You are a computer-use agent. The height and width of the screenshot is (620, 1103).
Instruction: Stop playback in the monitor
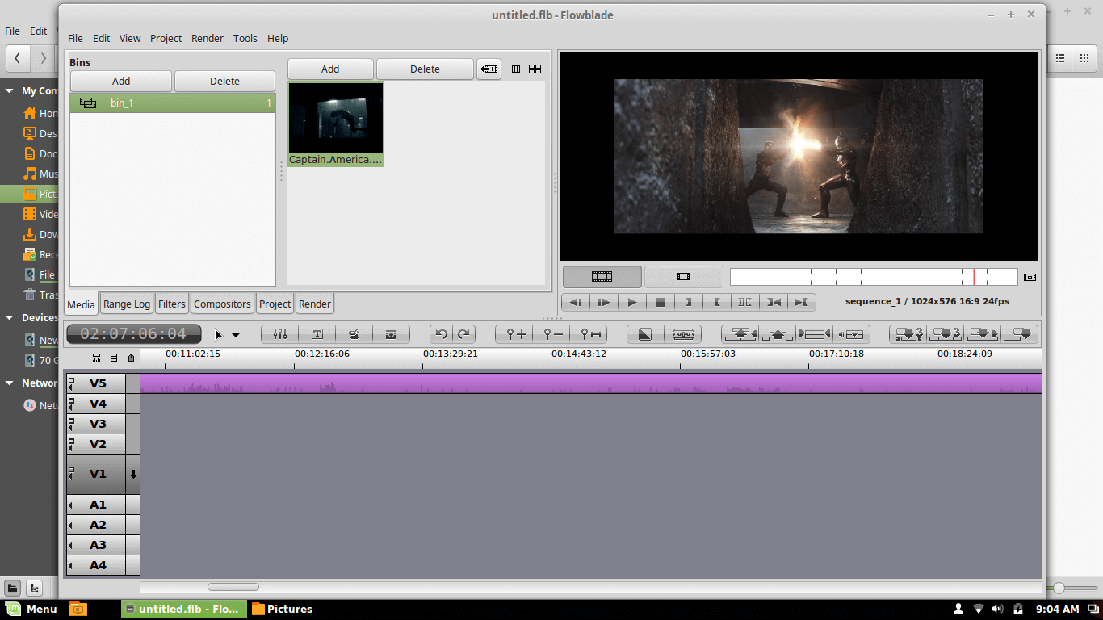661,302
